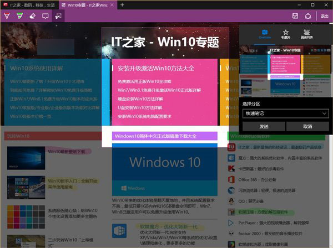Select the Eraser tool
The height and width of the screenshot is (248, 333).
tap(33, 16)
